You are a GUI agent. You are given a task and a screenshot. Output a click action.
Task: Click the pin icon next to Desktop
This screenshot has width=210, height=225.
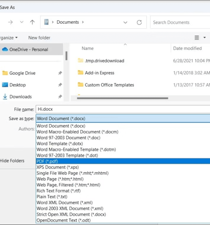click(60, 85)
